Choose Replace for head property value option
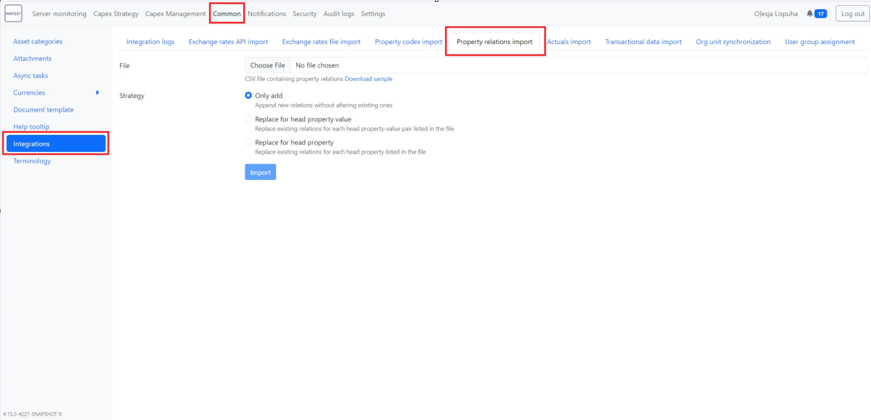This screenshot has width=871, height=420. click(x=249, y=119)
